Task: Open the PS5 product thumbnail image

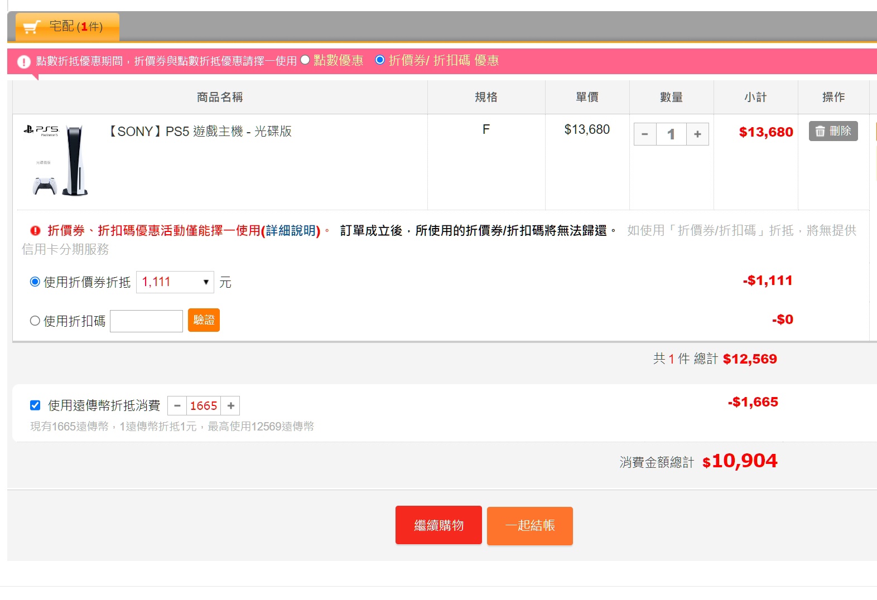Action: coord(56,161)
